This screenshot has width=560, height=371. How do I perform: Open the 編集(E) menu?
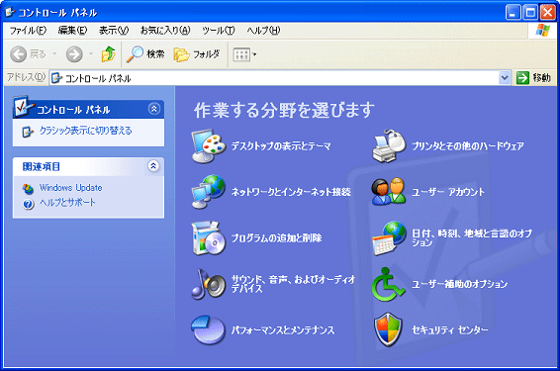[x=73, y=31]
